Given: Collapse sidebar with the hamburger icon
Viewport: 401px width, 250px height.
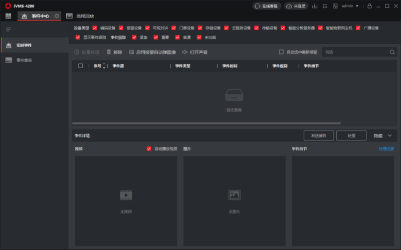Looking at the screenshot, I should click(x=8, y=29).
